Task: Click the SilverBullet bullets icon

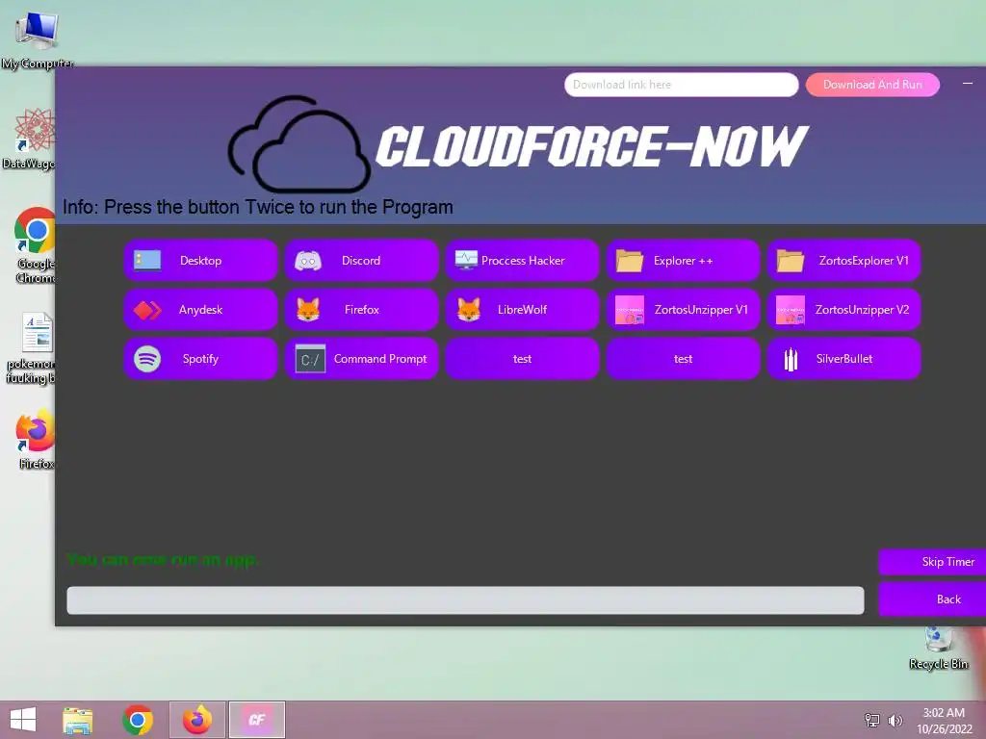Action: coord(791,360)
